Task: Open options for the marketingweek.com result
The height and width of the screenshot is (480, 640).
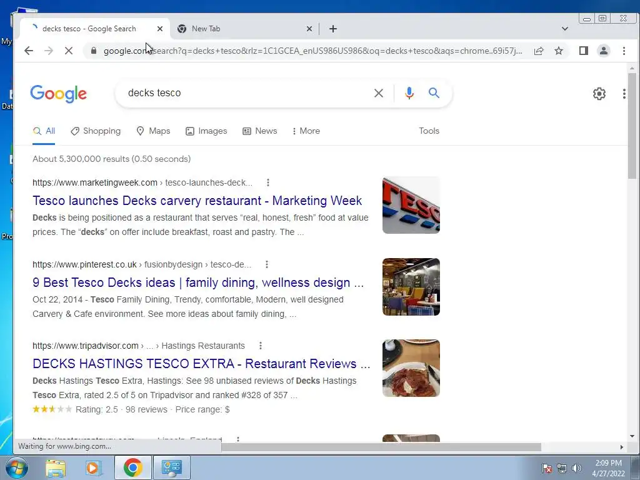Action: click(267, 182)
